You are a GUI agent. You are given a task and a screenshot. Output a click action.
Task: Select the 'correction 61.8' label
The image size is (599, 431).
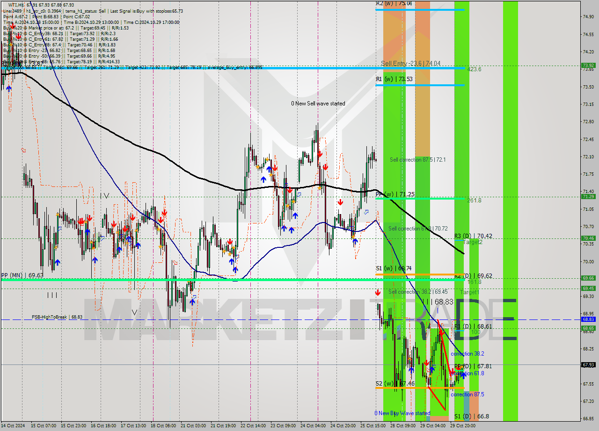point(467,373)
